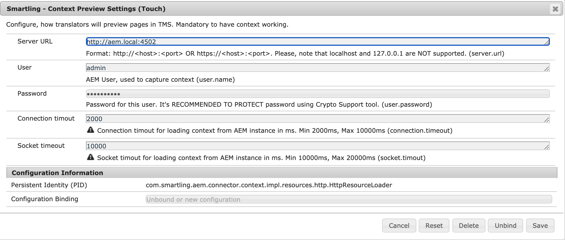Screen dimensions: 565x240
Task: Click the Server URL field resize handle
Action: pos(546,43)
